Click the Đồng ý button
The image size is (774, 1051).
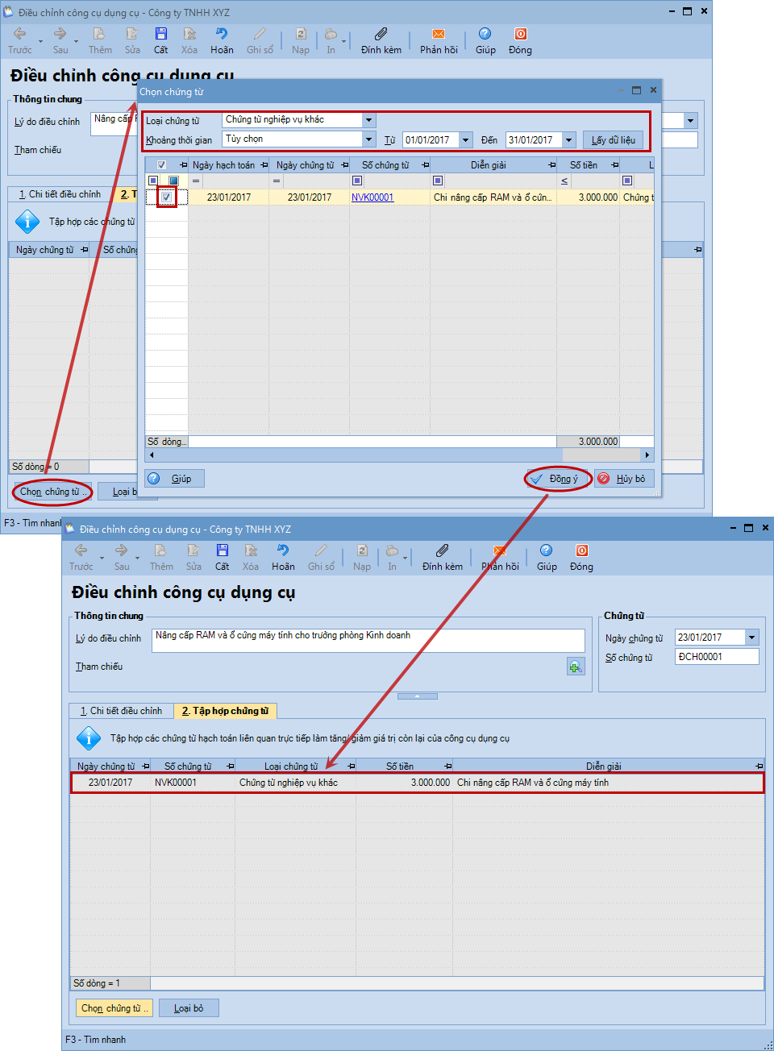[x=558, y=479]
